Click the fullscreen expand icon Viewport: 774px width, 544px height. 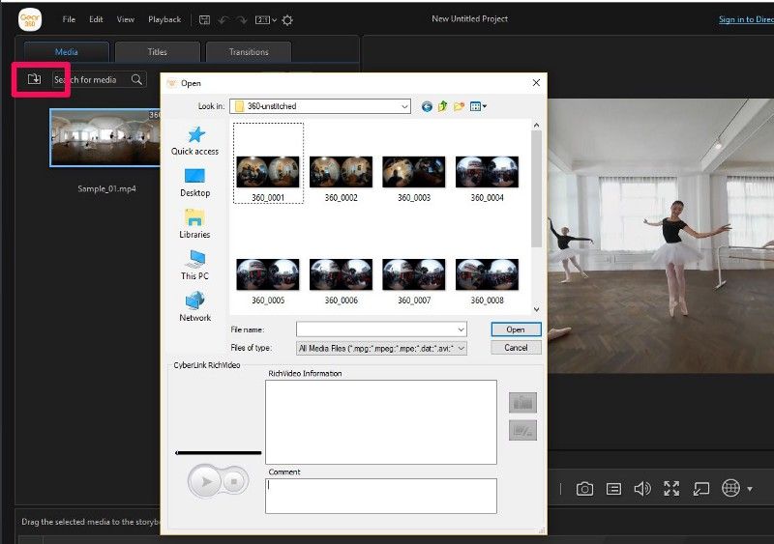[671, 489]
